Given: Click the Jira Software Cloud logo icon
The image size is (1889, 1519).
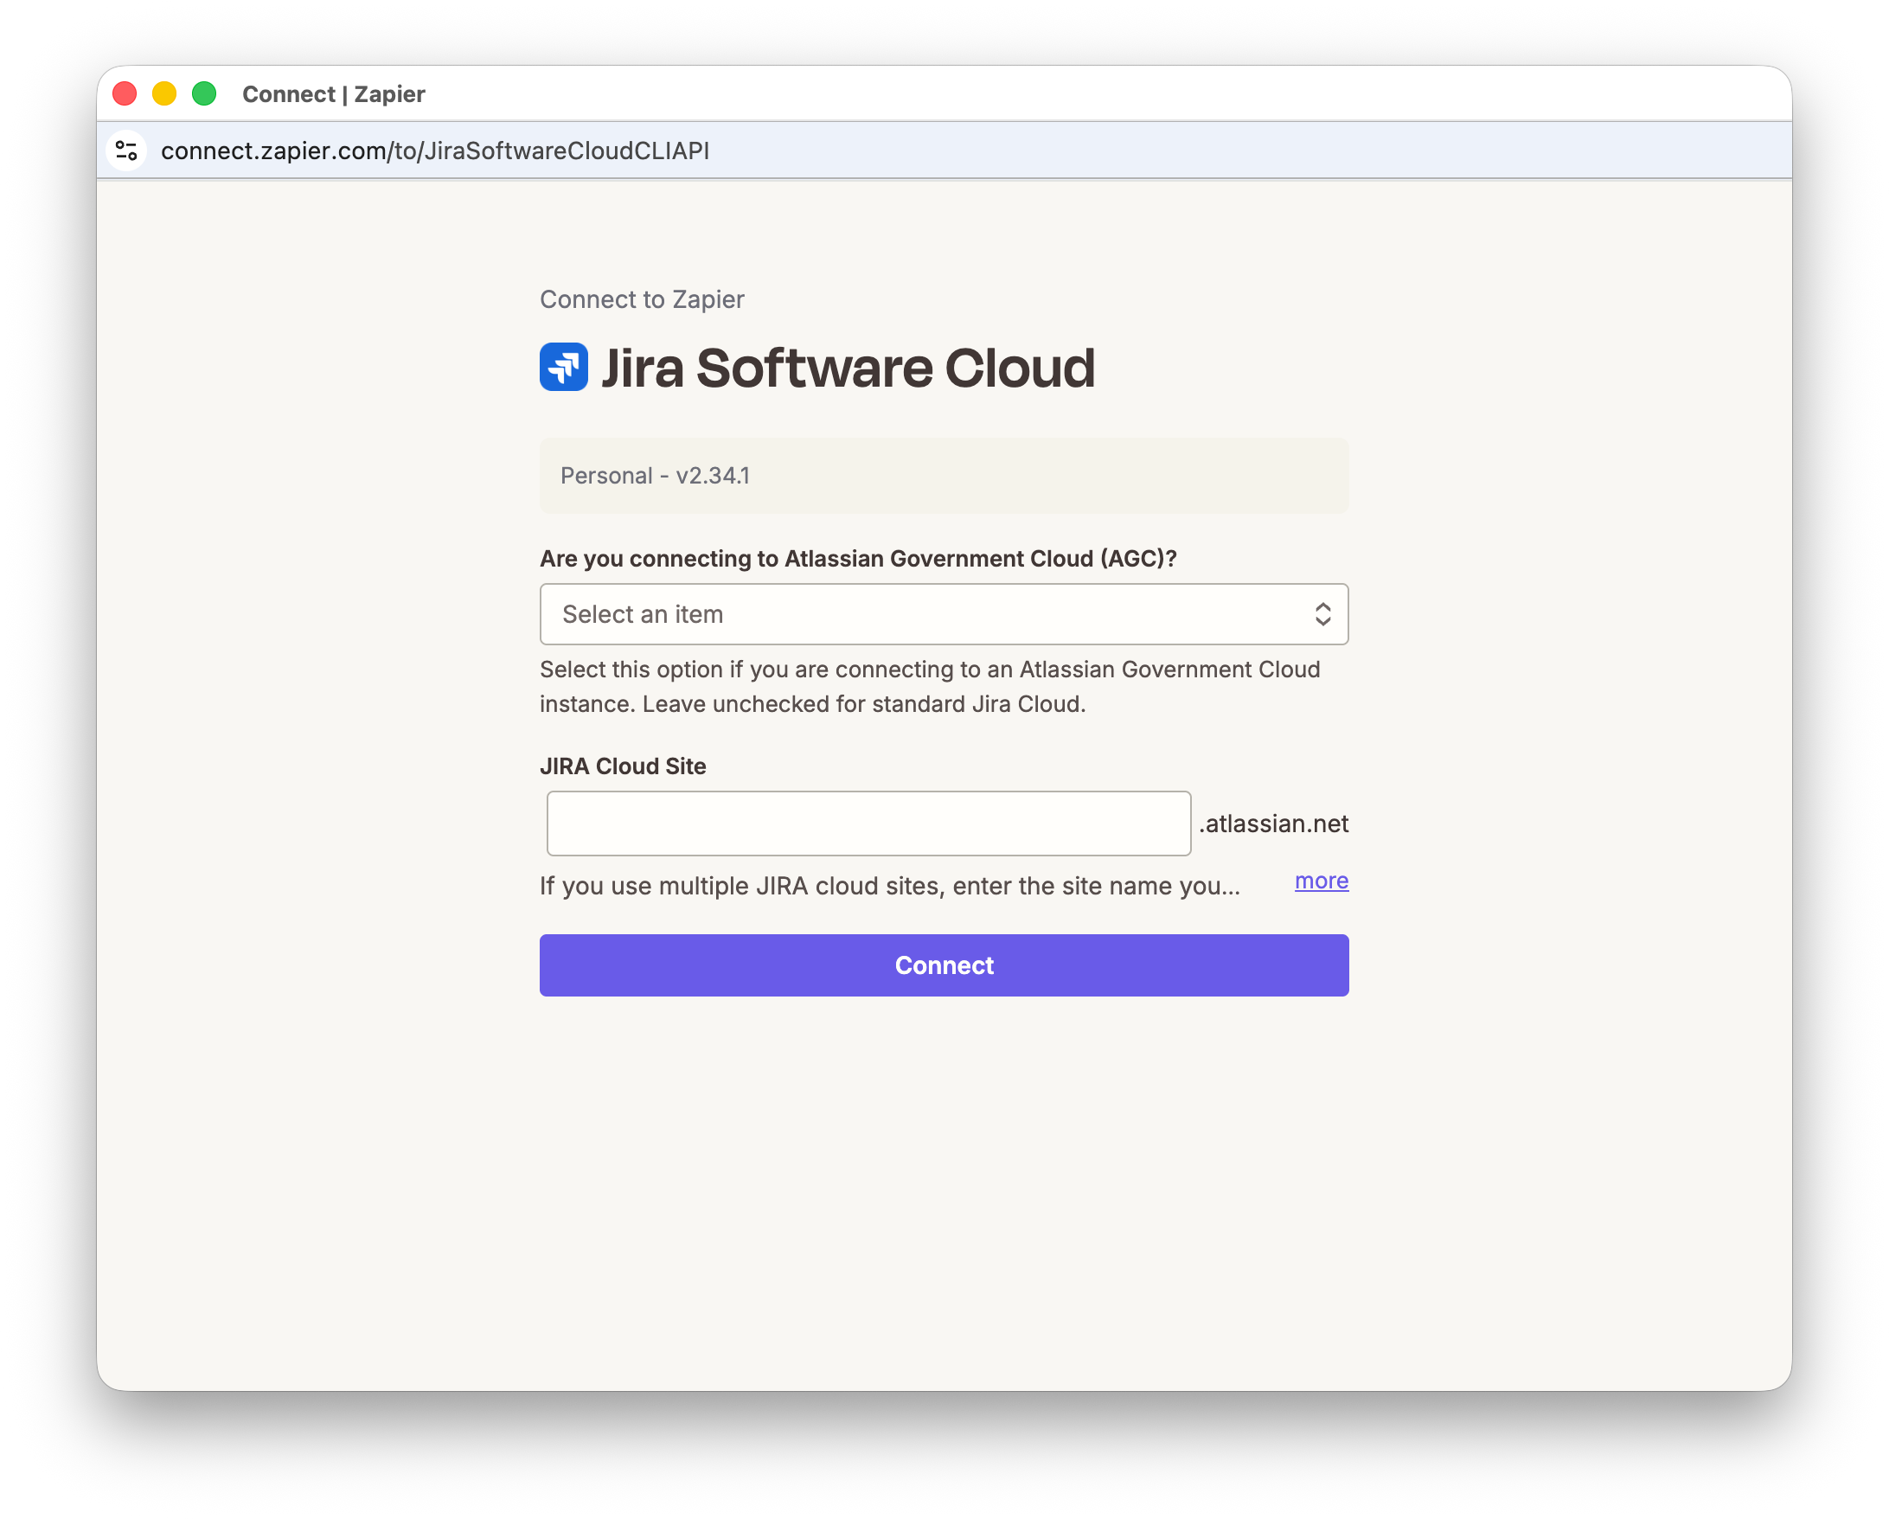Looking at the screenshot, I should [x=563, y=367].
